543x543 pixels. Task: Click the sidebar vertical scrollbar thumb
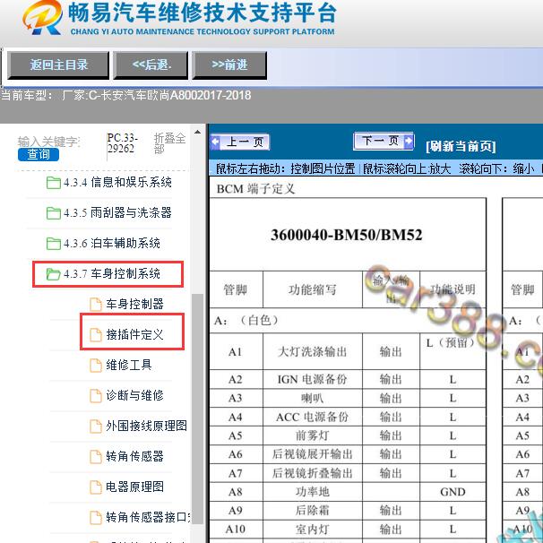click(197, 409)
